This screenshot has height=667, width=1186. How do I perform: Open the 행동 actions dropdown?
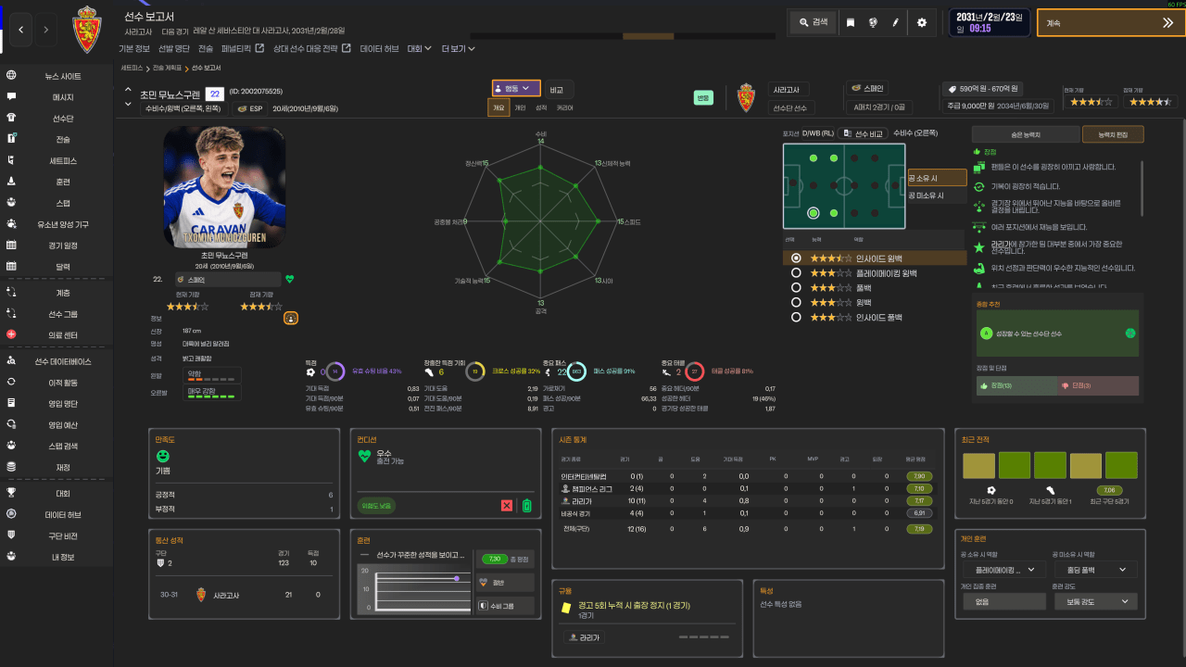tap(516, 88)
